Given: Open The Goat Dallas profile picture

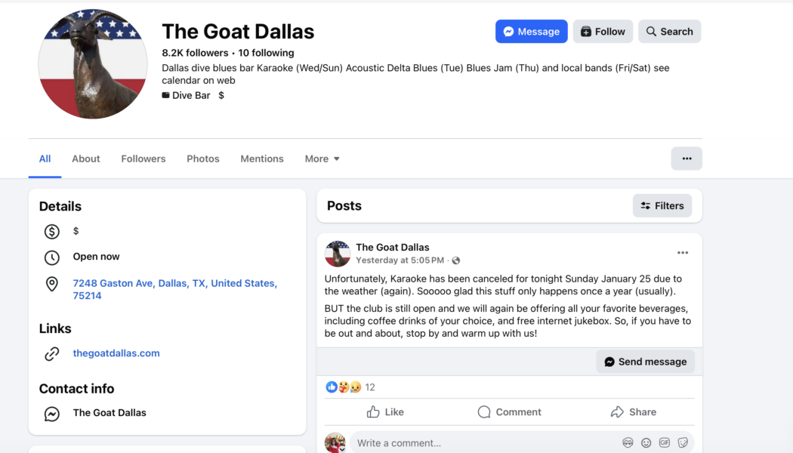Looking at the screenshot, I should 93,64.
